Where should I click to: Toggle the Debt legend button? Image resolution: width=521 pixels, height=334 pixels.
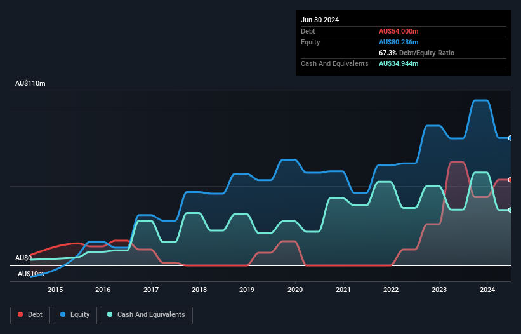coord(30,315)
